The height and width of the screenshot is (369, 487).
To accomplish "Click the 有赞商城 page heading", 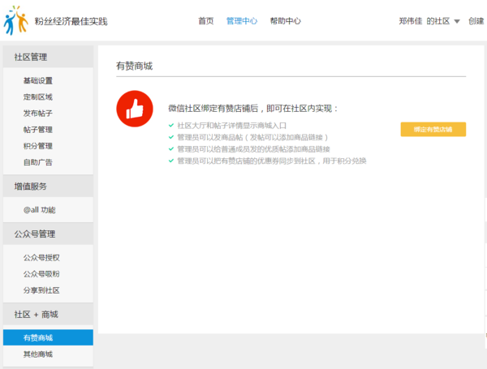I will coord(134,66).
